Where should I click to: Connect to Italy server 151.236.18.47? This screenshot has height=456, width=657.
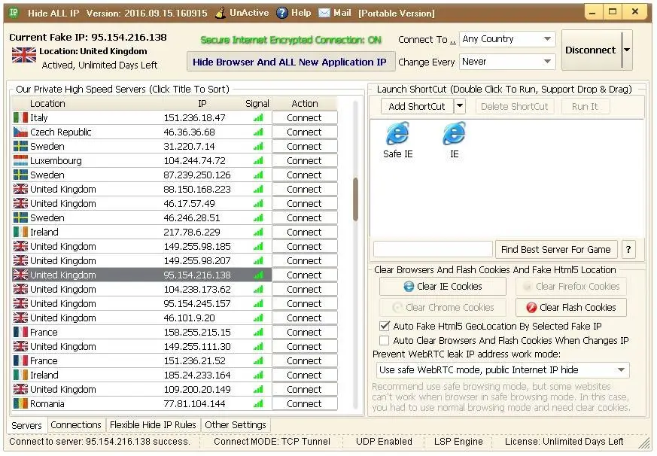point(305,118)
